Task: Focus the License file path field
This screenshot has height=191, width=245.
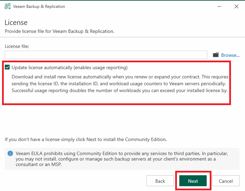Action: (106, 55)
